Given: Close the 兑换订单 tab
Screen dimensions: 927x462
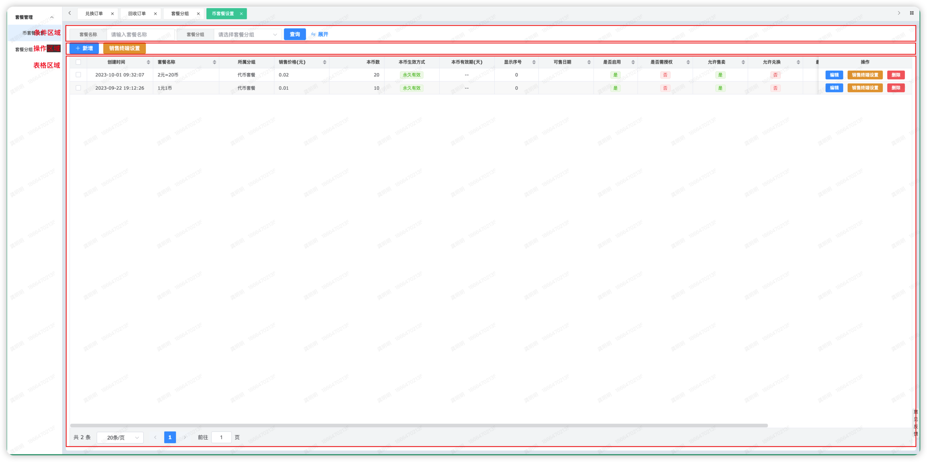Looking at the screenshot, I should click(112, 14).
